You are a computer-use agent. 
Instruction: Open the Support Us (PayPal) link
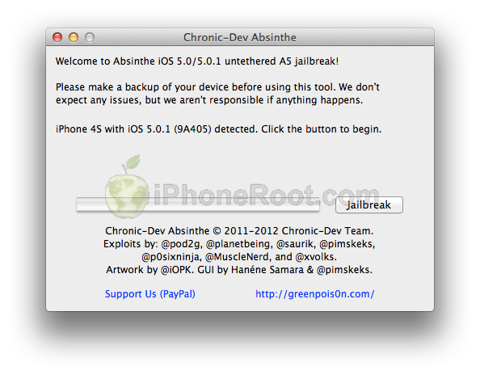click(x=150, y=294)
